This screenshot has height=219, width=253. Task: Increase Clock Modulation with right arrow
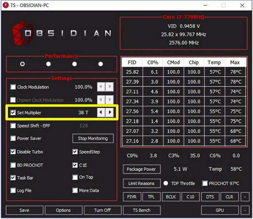109,87
